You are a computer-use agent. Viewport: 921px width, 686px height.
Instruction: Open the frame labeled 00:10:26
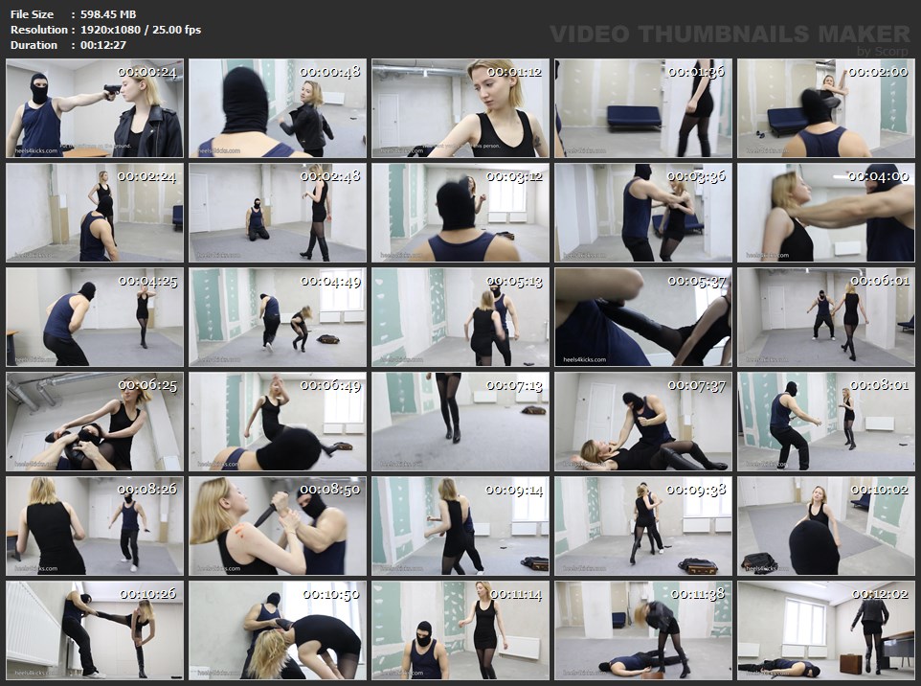[x=94, y=629]
